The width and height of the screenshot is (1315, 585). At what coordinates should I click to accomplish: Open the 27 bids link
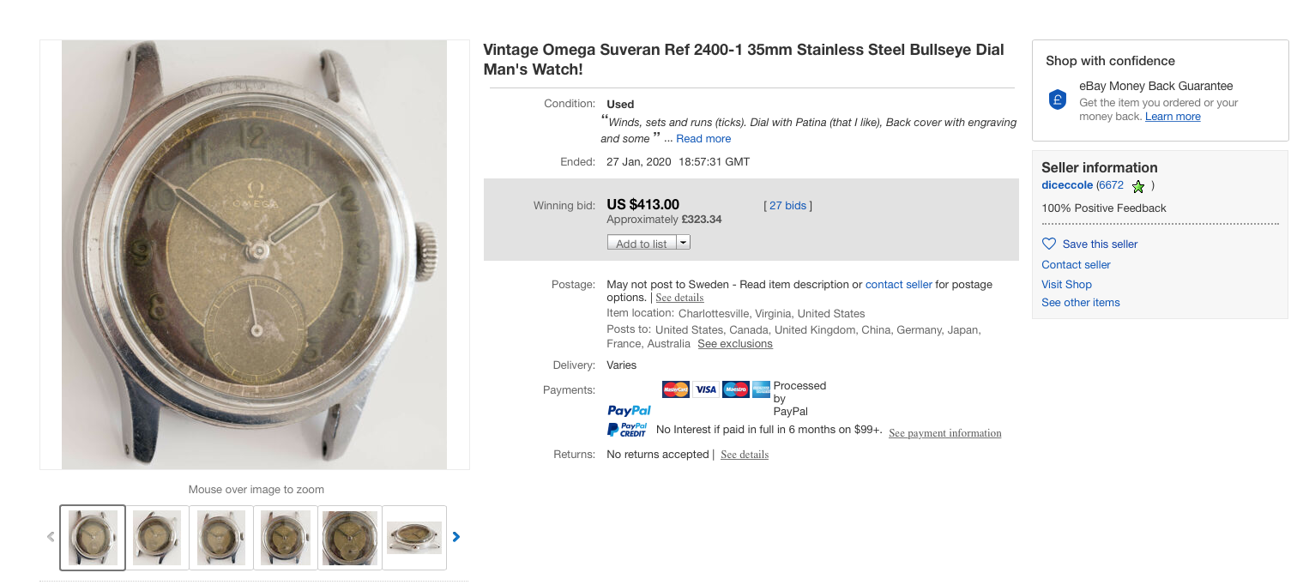tap(787, 206)
